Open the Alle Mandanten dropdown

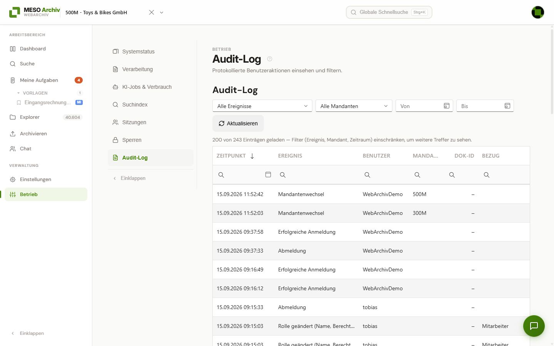coord(354,106)
